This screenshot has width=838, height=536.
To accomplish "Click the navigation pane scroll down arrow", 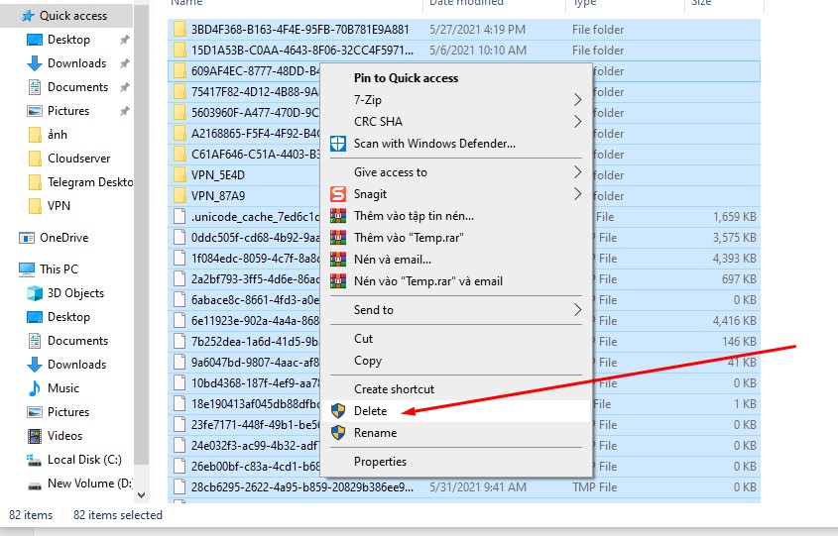I will pos(141,494).
